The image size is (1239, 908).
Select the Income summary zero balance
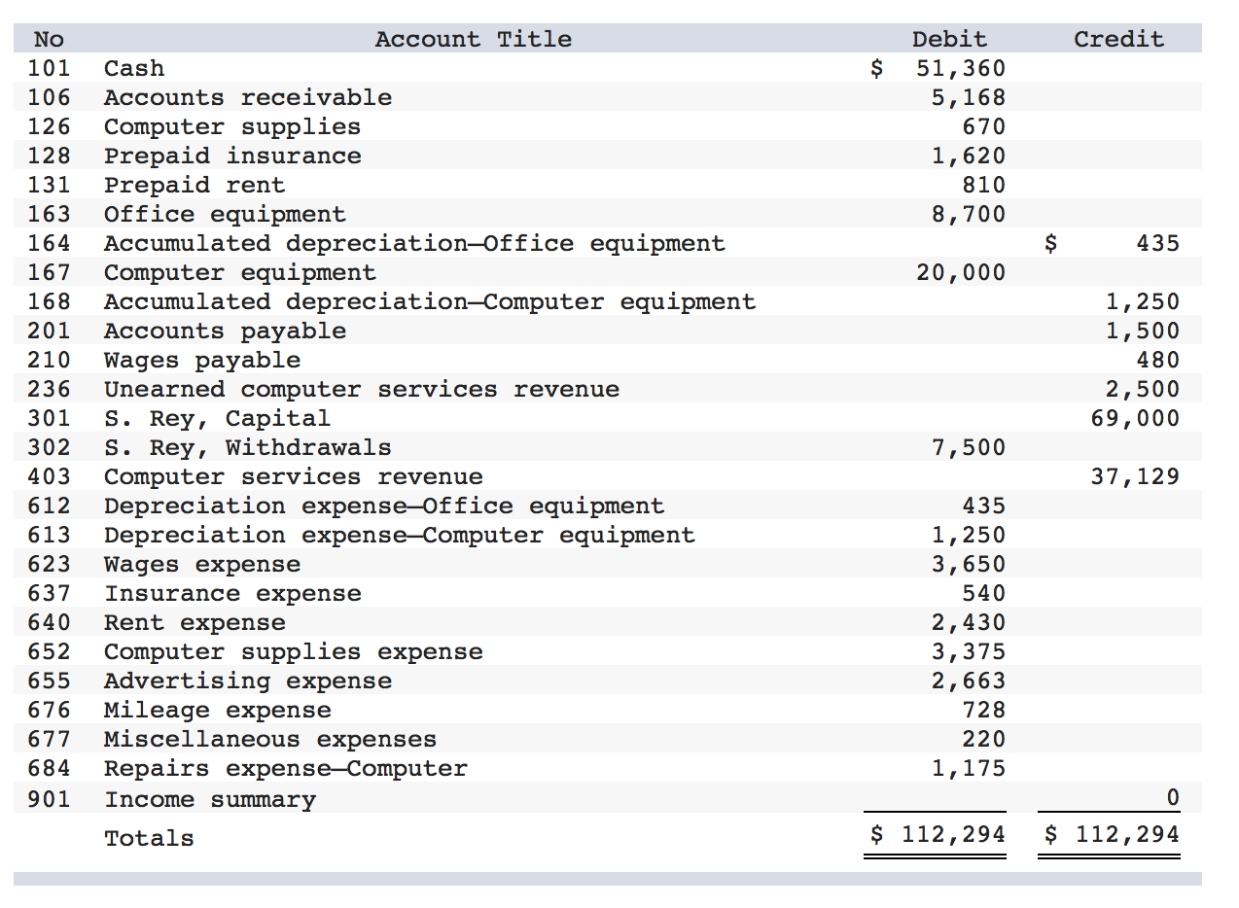[x=1176, y=797]
